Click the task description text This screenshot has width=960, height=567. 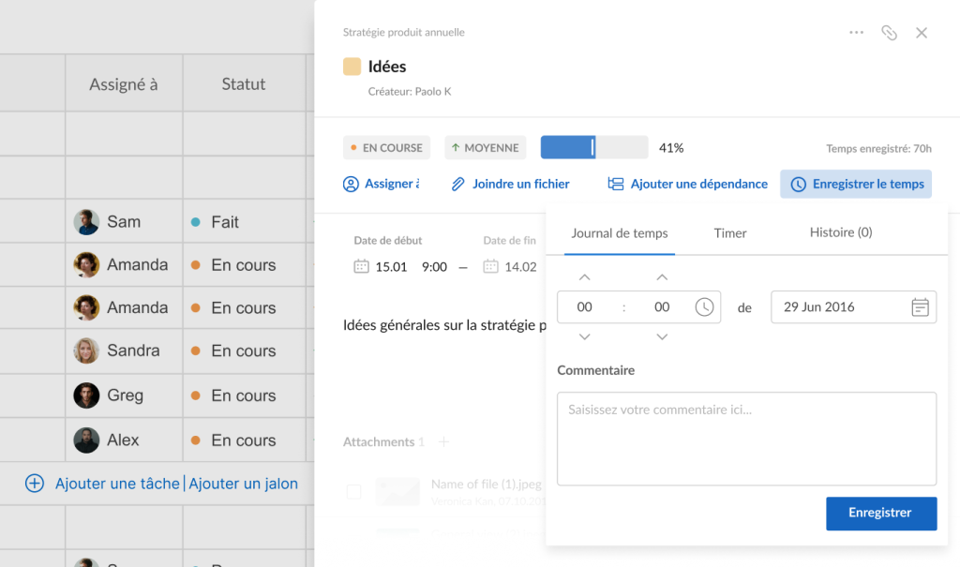point(444,325)
